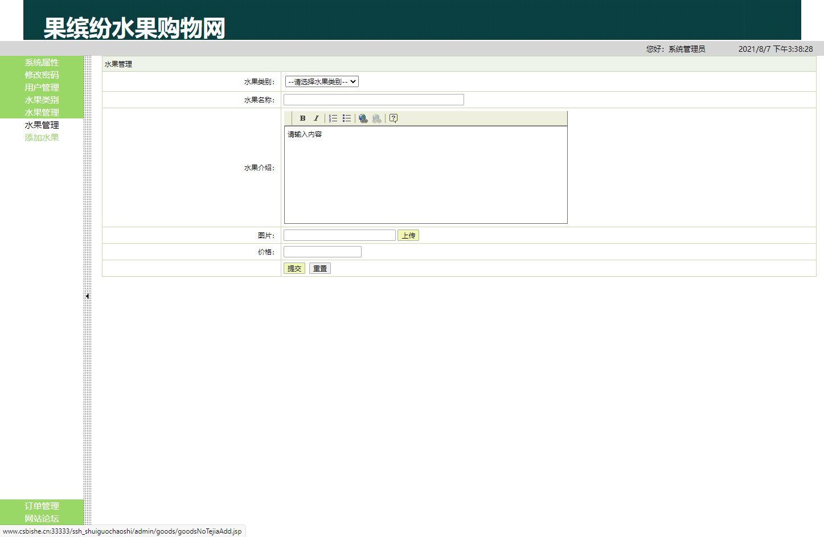Image resolution: width=824 pixels, height=537 pixels.
Task: Click inside the 水果介绍 rich text area
Action: pyautogui.click(x=426, y=175)
